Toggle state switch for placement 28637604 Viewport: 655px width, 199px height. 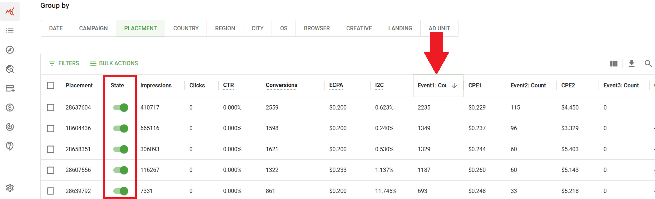121,107
